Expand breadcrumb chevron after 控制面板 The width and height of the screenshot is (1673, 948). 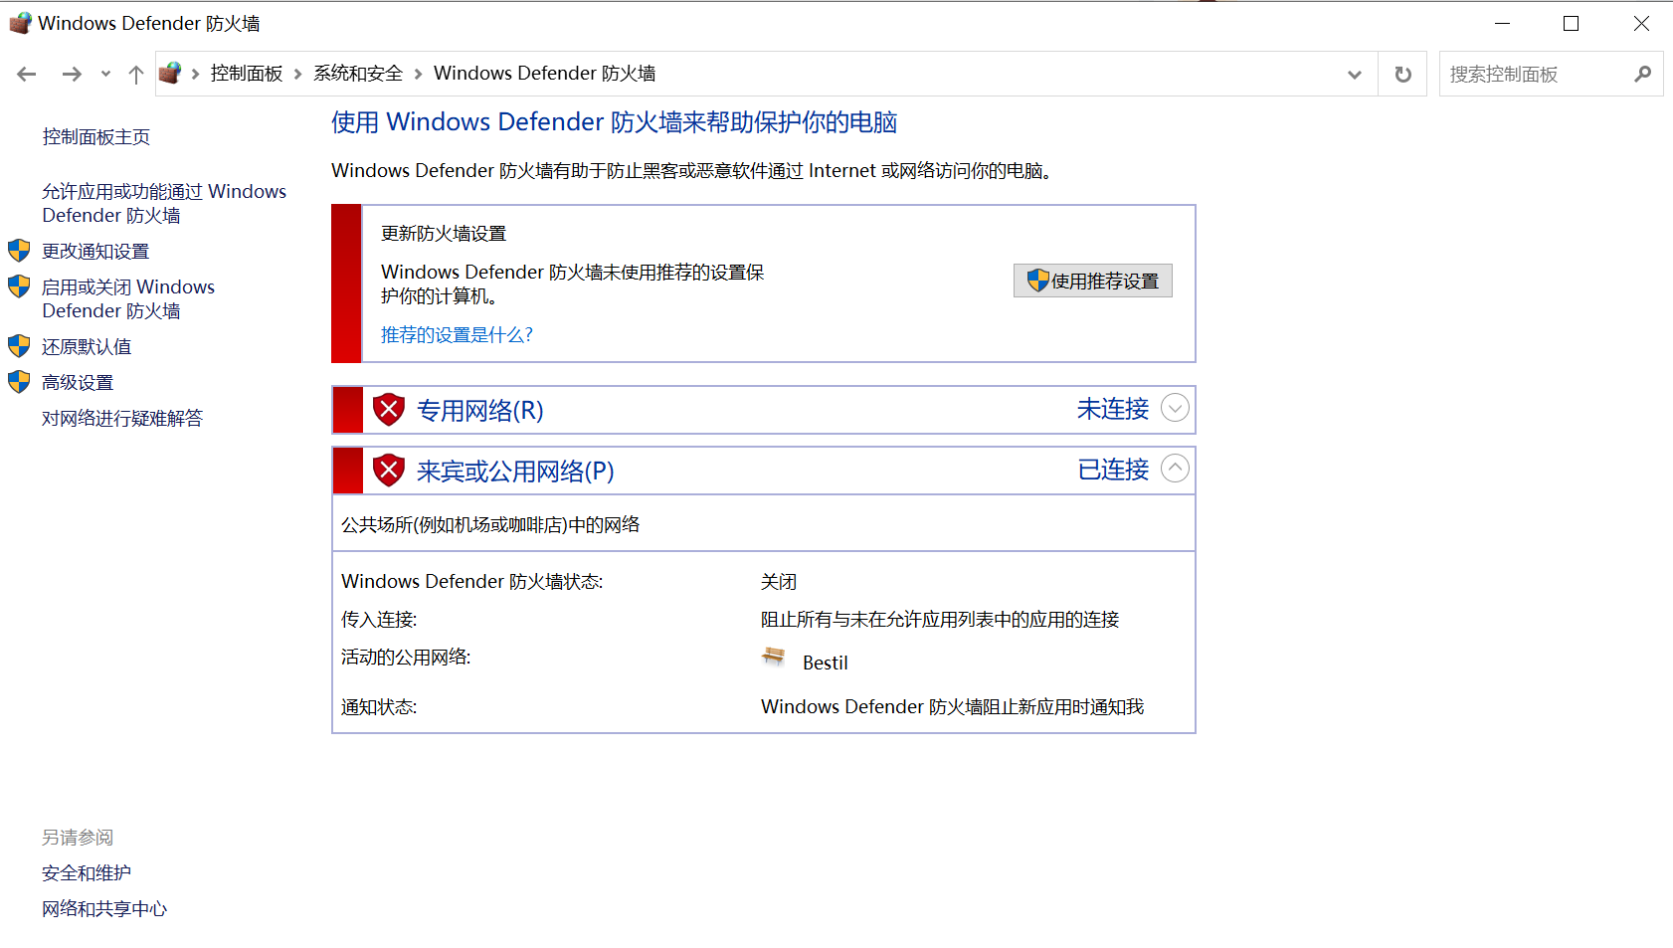tap(297, 74)
